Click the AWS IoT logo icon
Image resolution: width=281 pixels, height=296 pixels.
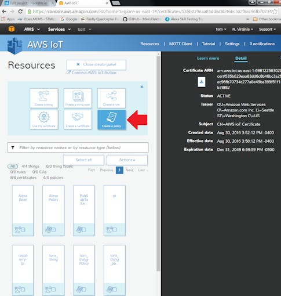pos(14,46)
